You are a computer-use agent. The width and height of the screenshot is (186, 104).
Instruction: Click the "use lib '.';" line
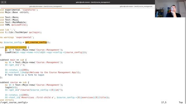tap(8, 30)
